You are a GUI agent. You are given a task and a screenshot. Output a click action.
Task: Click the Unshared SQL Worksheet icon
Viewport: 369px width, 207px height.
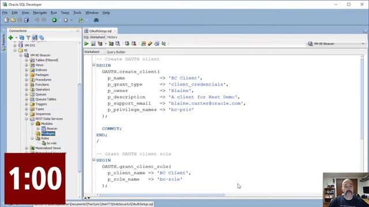[144, 44]
